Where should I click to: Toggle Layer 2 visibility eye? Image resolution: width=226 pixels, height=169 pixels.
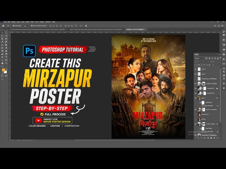pyautogui.click(x=196, y=98)
